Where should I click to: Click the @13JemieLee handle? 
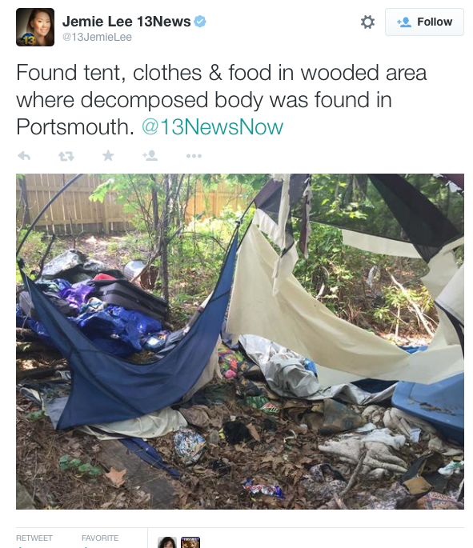click(x=97, y=37)
